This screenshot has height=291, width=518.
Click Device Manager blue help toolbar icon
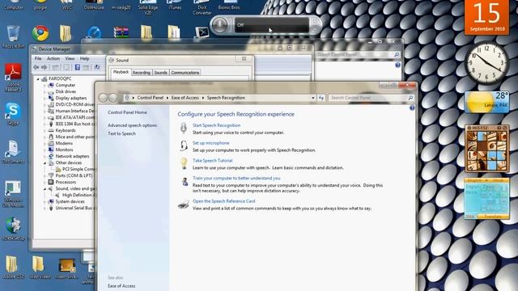click(x=78, y=67)
